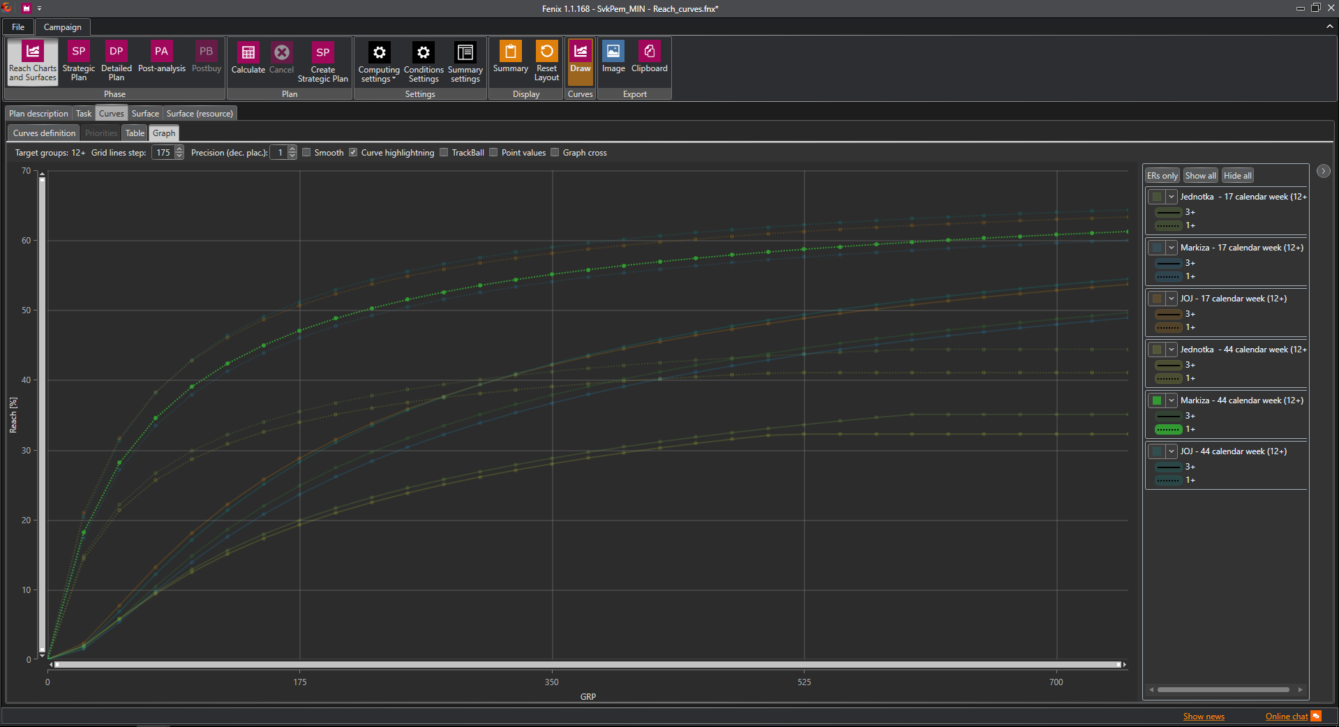The image size is (1339, 727).
Task: Click JOJ 17 week brown color swatch
Action: [x=1157, y=299]
